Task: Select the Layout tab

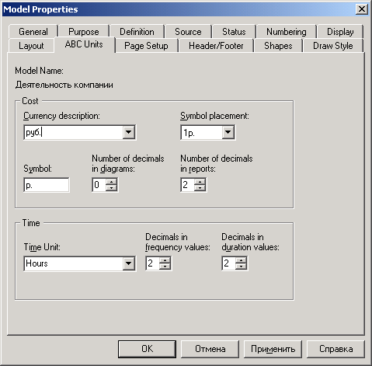Action: click(x=31, y=46)
